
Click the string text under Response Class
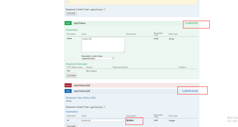pyautogui.click(x=69, y=101)
